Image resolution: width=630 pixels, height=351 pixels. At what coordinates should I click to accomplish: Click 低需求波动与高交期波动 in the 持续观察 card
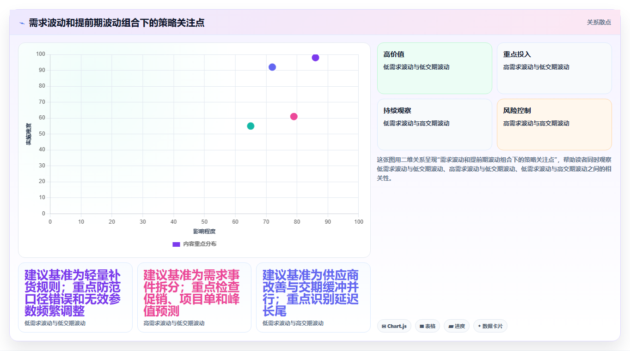pos(416,124)
